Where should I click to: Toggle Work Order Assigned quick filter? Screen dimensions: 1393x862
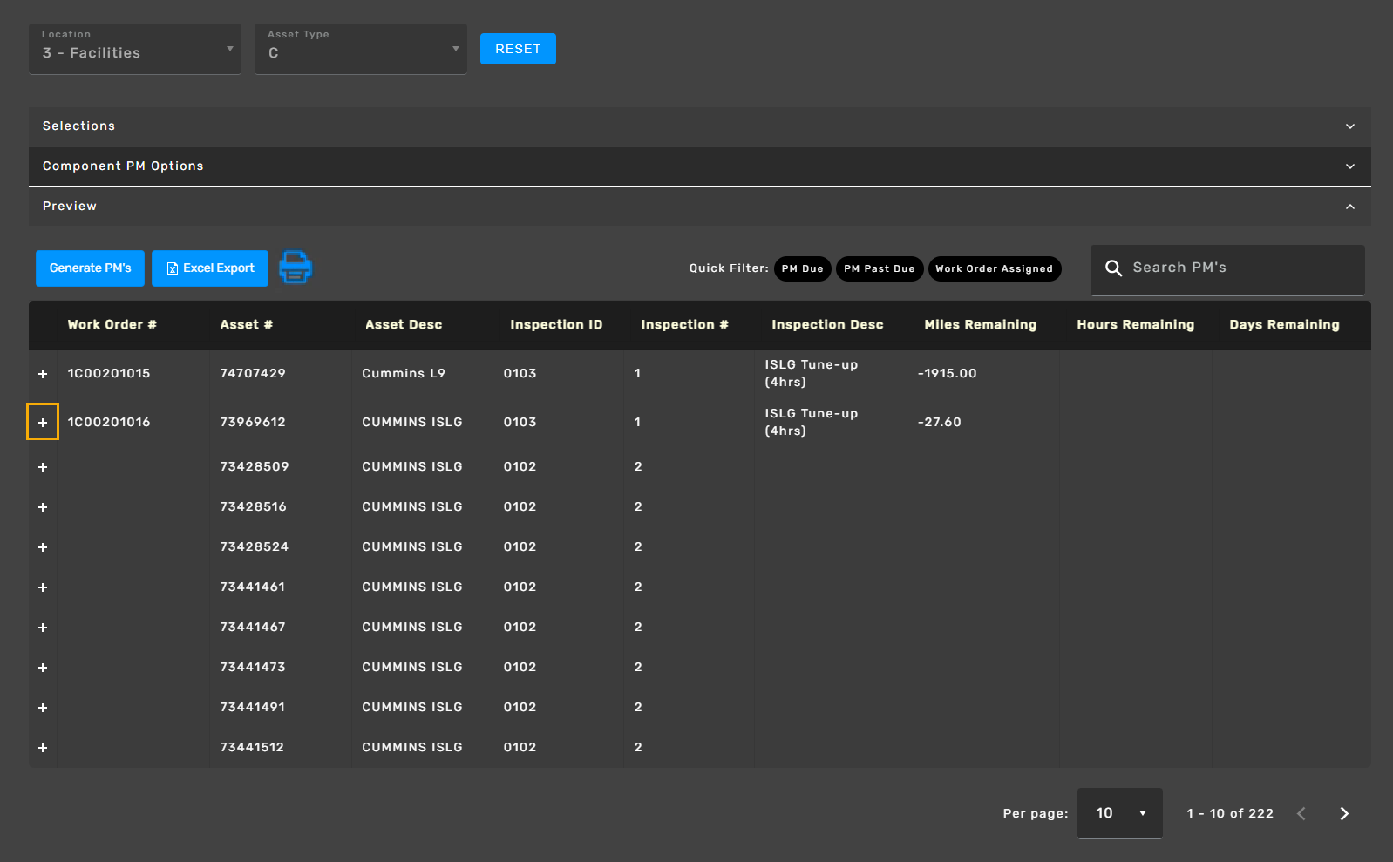pyautogui.click(x=994, y=268)
